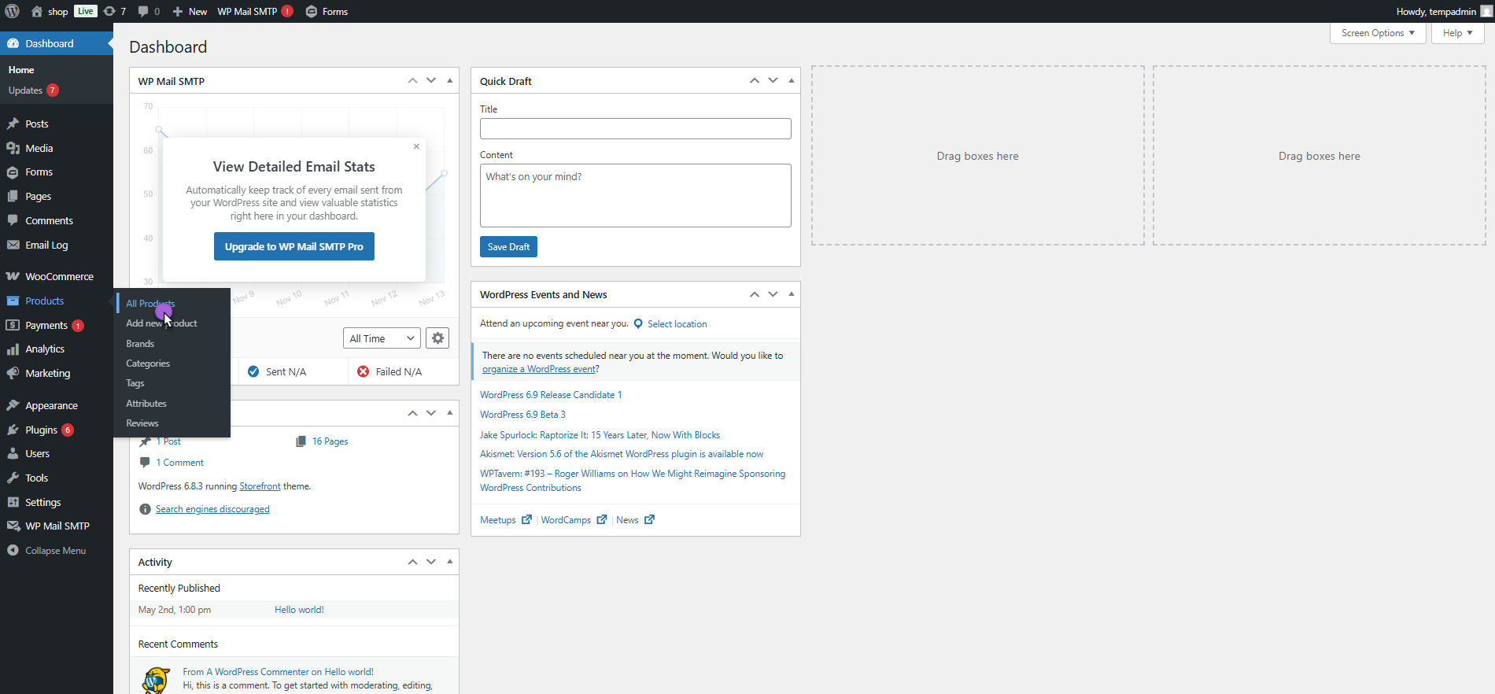
Task: Click the Select location pin icon
Action: 638,324
